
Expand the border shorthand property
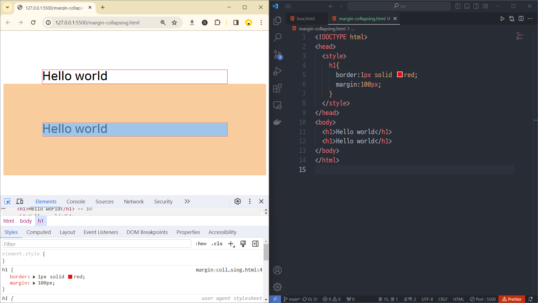pyautogui.click(x=34, y=277)
